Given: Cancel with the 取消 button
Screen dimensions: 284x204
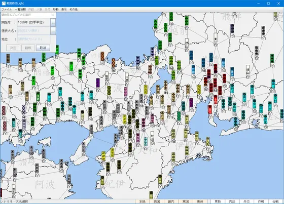Looking at the screenshot, I should click(43, 48).
